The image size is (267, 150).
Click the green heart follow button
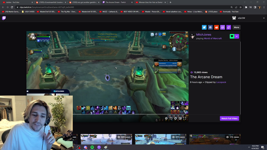pyautogui.click(x=232, y=36)
